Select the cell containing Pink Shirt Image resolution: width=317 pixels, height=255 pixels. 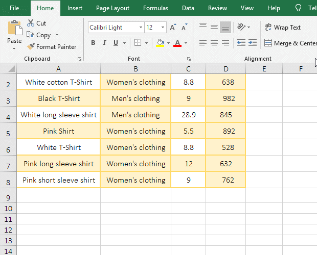click(x=59, y=131)
